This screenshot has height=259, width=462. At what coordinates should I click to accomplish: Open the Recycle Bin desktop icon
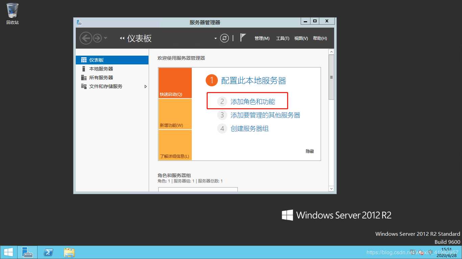pos(13,13)
